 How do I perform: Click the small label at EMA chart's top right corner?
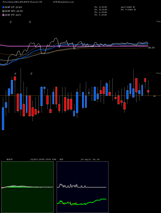158,22
